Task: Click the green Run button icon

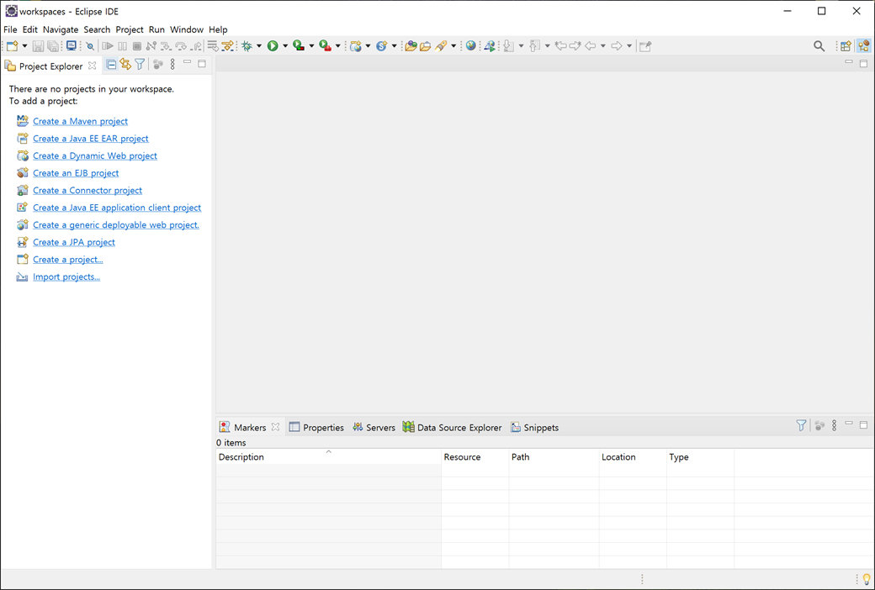Action: [273, 46]
